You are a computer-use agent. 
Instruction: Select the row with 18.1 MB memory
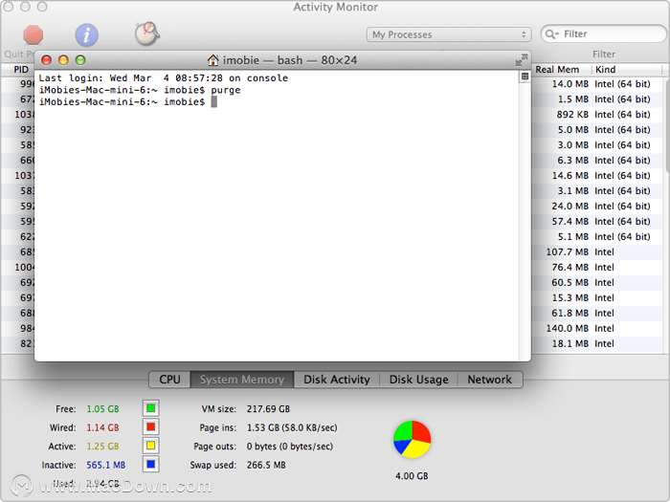pyautogui.click(x=598, y=343)
